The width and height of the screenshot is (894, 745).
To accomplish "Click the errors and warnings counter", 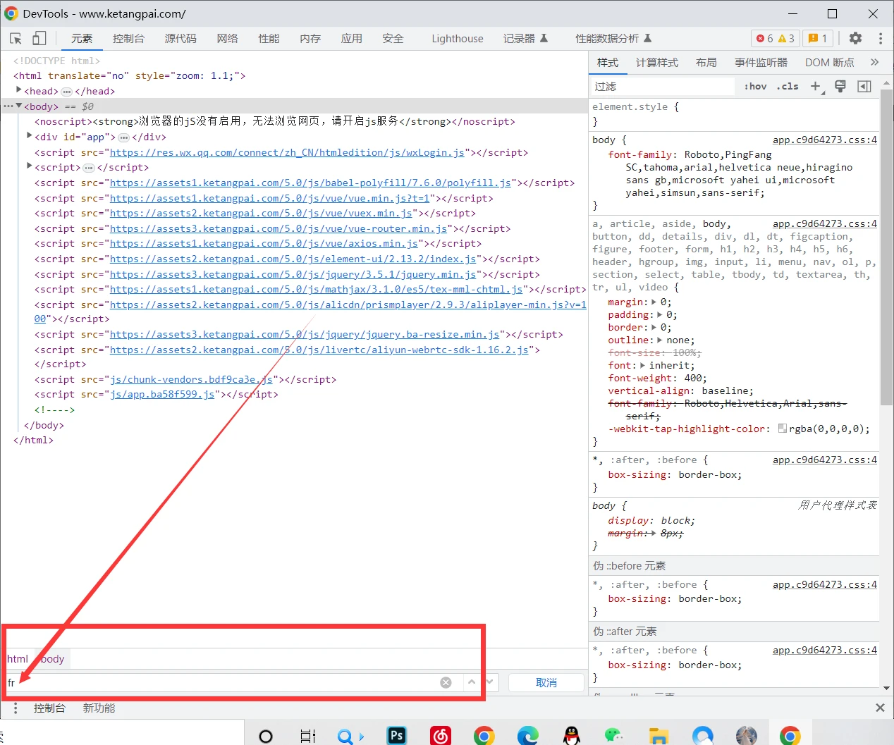I will click(x=775, y=39).
